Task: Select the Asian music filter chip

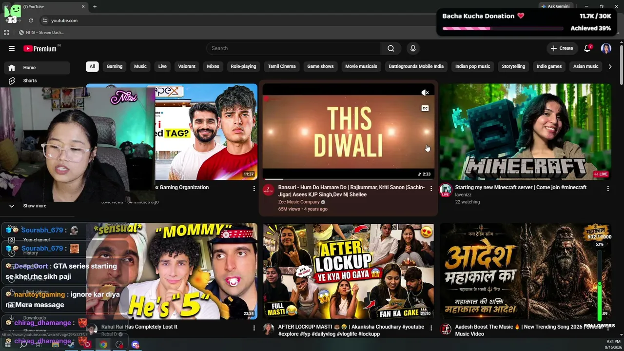Action: pyautogui.click(x=585, y=66)
